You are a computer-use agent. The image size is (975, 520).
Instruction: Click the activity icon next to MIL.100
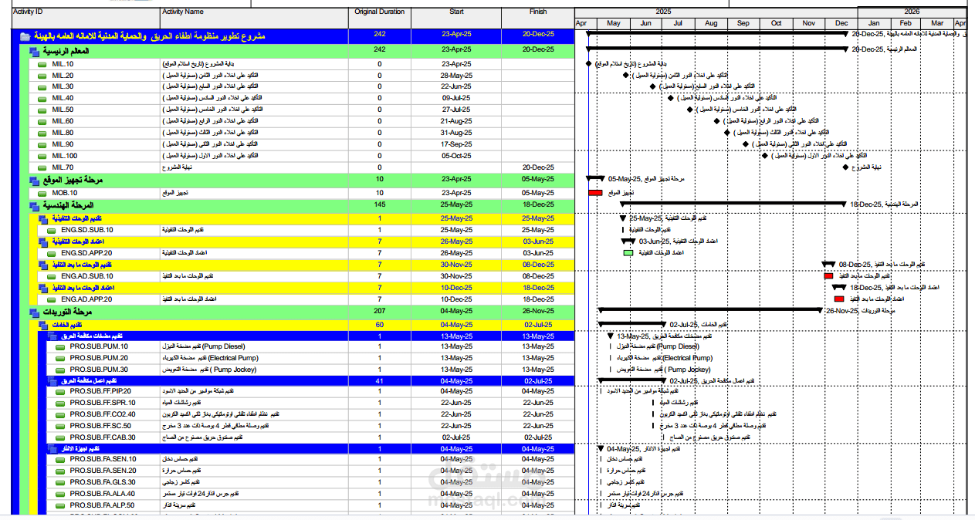[x=42, y=157]
